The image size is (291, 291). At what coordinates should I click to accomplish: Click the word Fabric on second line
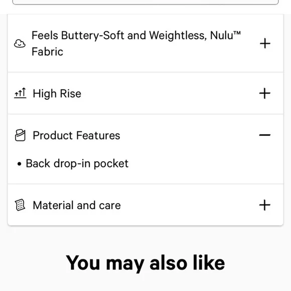[47, 52]
